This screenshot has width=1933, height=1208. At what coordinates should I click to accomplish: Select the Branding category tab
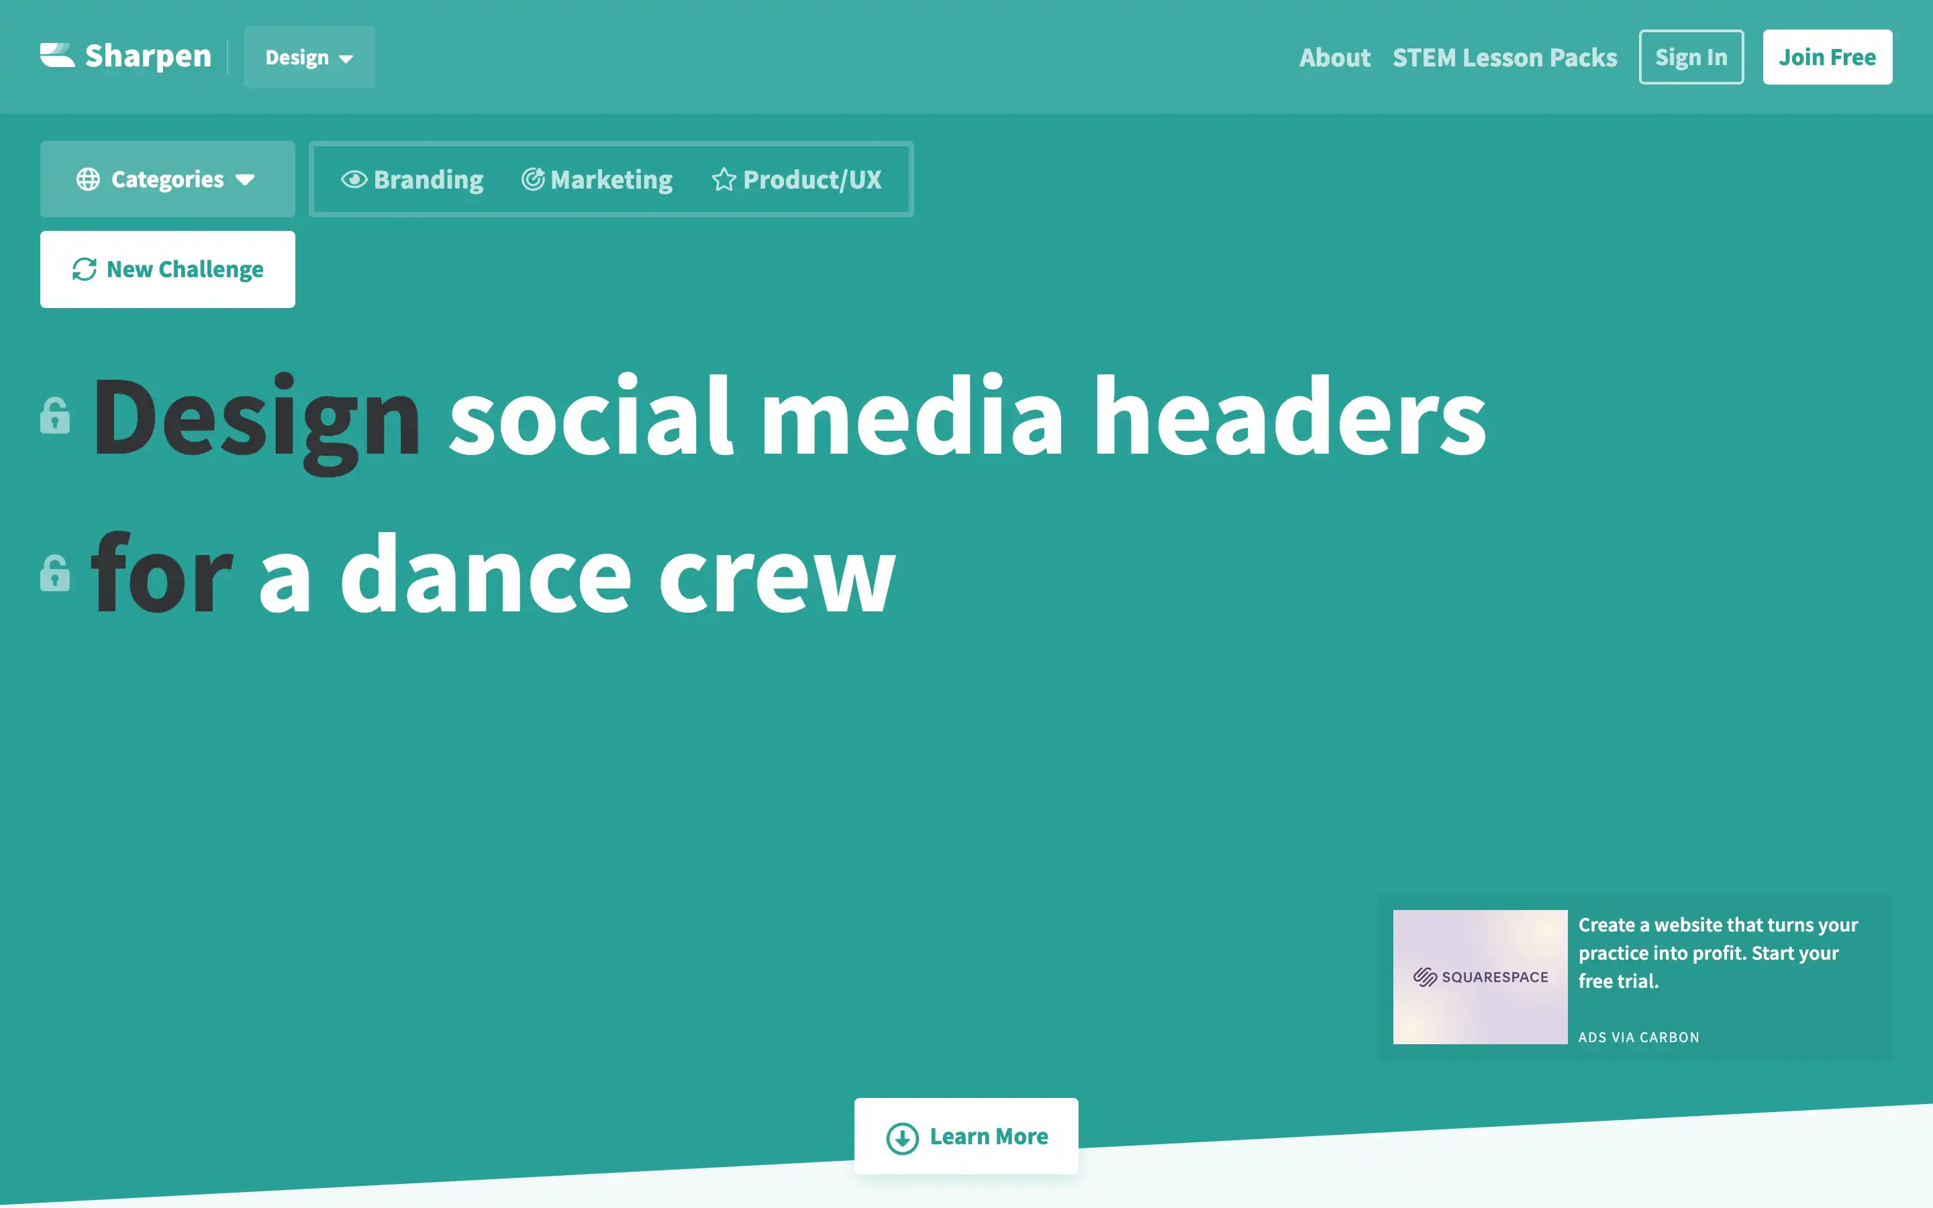[428, 180]
